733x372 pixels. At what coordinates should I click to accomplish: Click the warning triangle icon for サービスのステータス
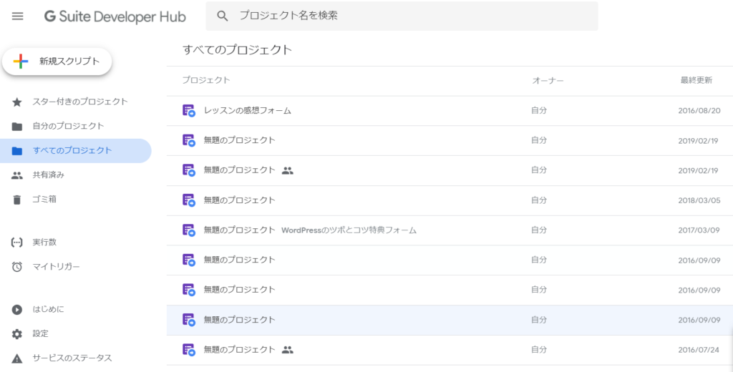click(17, 358)
